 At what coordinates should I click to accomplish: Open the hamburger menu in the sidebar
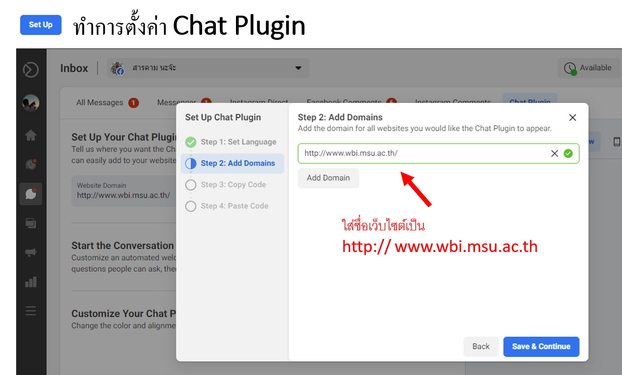tap(31, 311)
